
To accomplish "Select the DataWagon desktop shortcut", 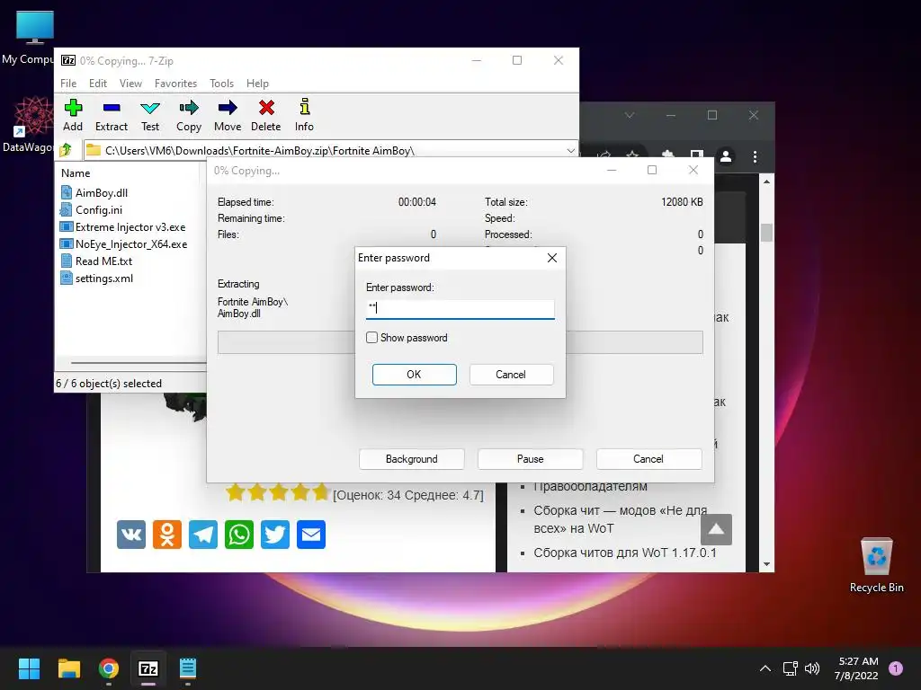I will [x=28, y=125].
